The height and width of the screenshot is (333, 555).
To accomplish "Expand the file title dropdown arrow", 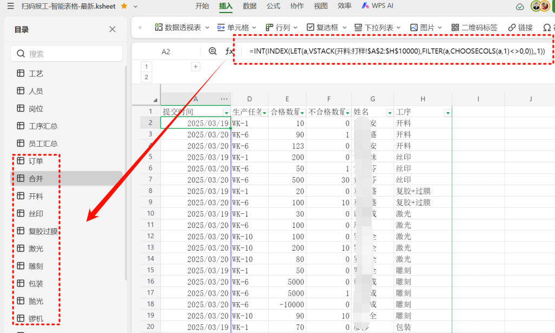I will [x=135, y=6].
